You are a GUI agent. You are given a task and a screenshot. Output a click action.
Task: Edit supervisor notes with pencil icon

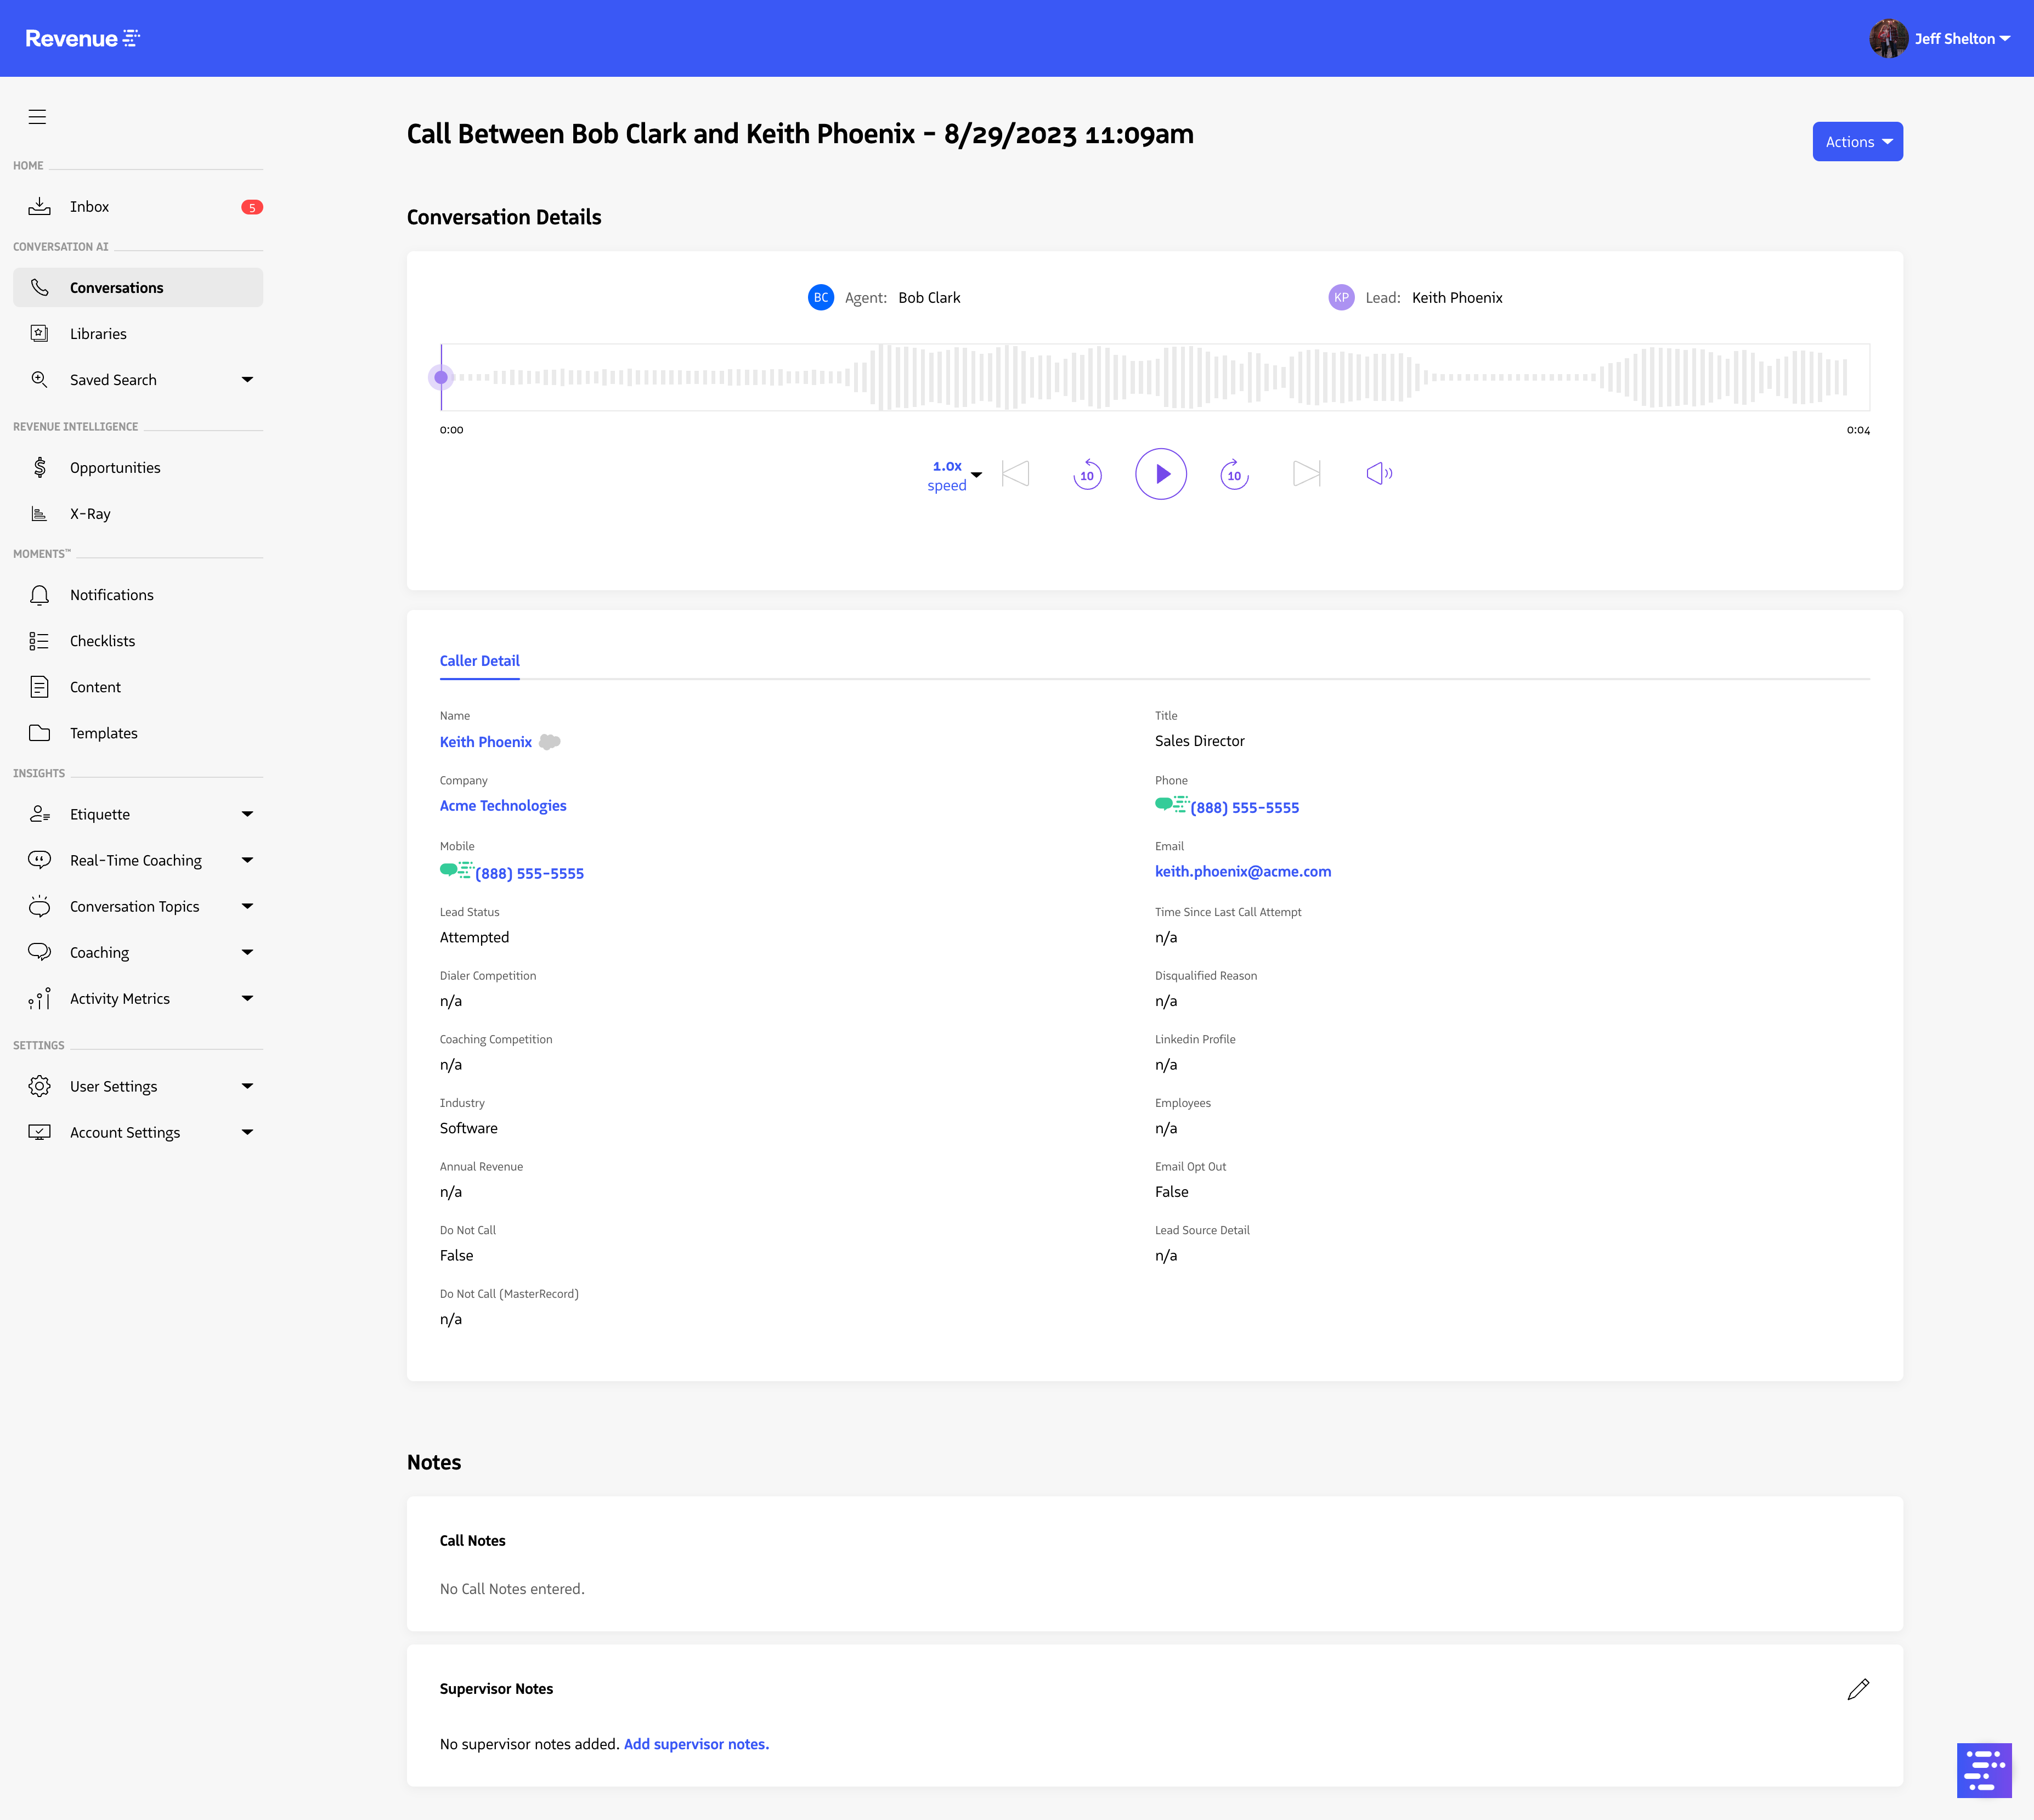(1857, 1689)
